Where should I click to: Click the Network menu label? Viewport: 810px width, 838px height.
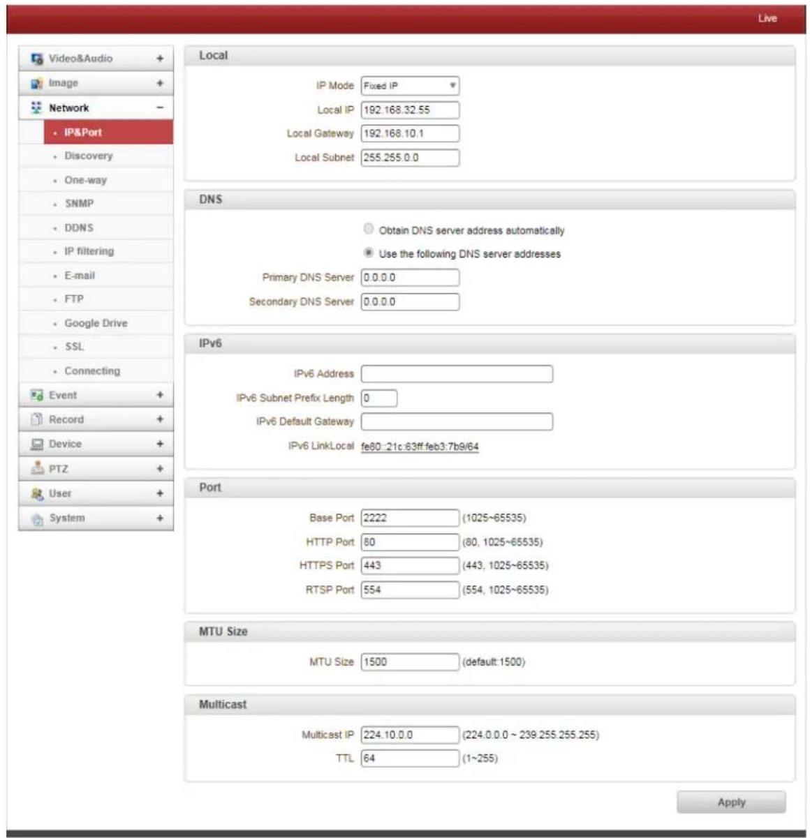click(69, 108)
